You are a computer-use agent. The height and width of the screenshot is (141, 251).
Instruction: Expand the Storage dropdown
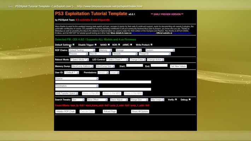pos(129,50)
